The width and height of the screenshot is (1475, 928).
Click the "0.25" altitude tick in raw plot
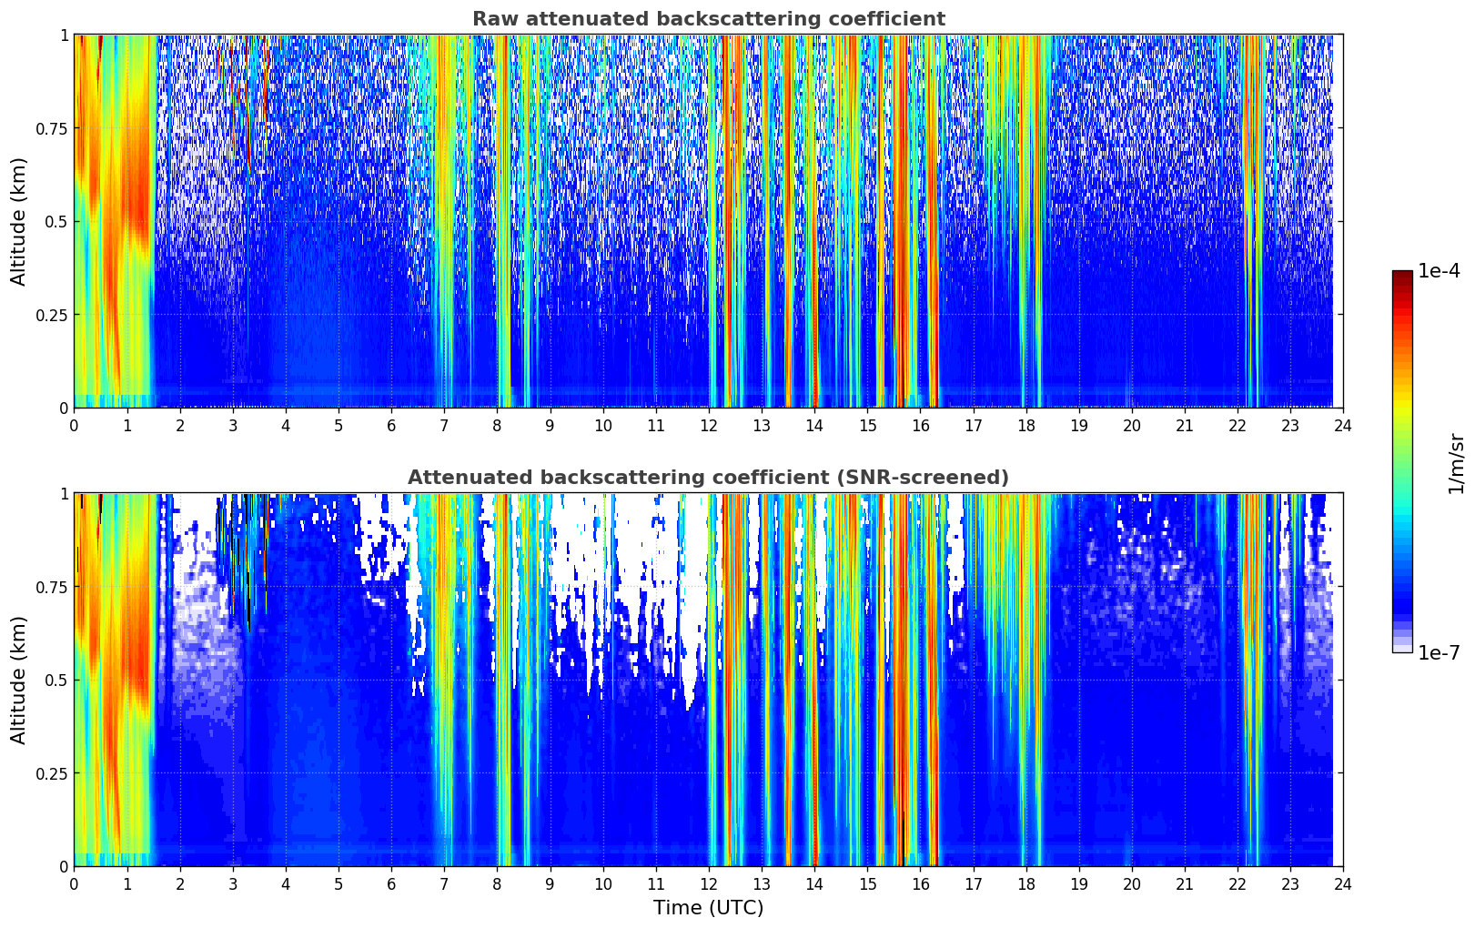tap(52, 315)
